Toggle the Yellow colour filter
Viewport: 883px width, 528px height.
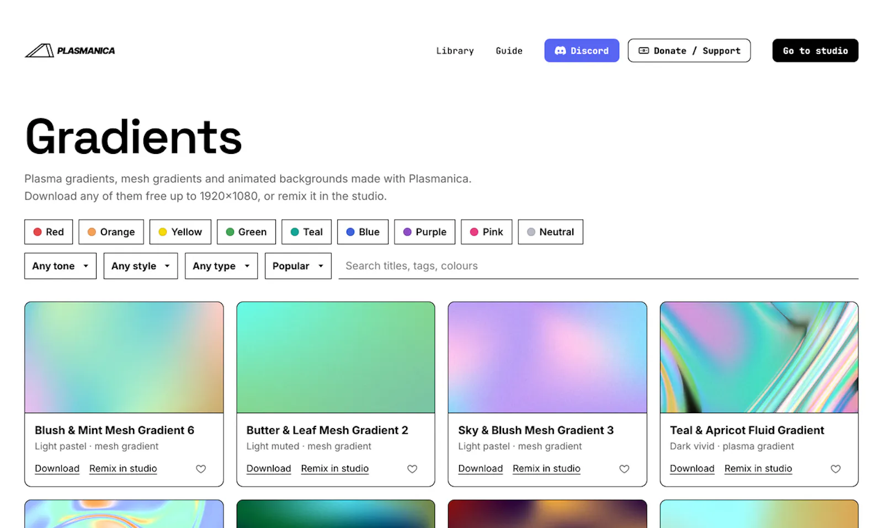pos(180,232)
